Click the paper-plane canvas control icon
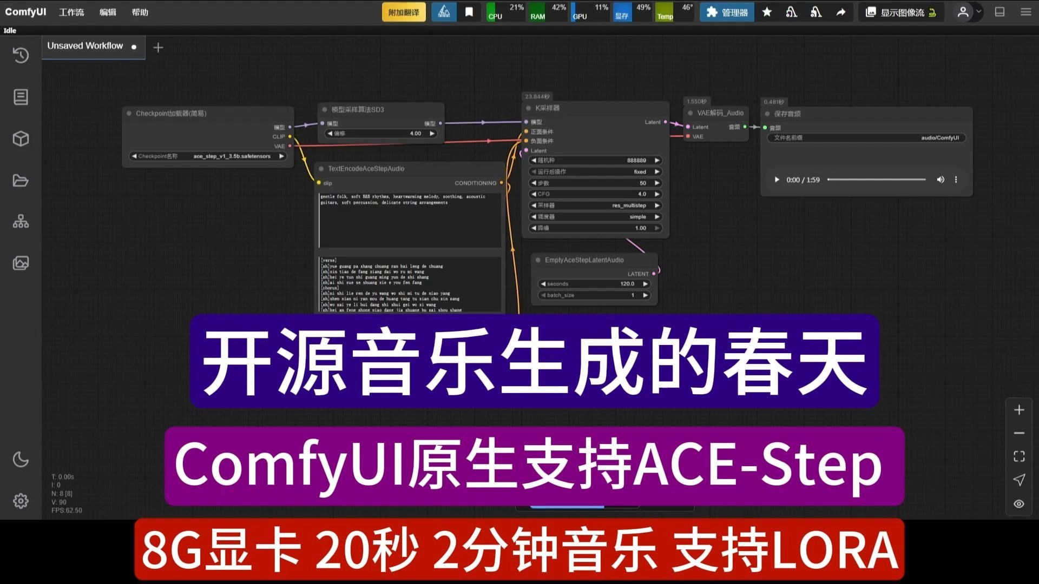The width and height of the screenshot is (1039, 584). tap(1019, 480)
